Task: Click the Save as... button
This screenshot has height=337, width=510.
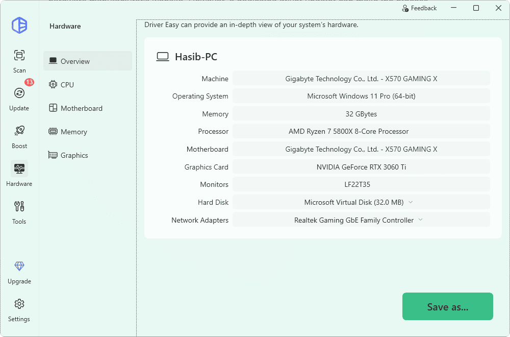Action: pos(448,306)
